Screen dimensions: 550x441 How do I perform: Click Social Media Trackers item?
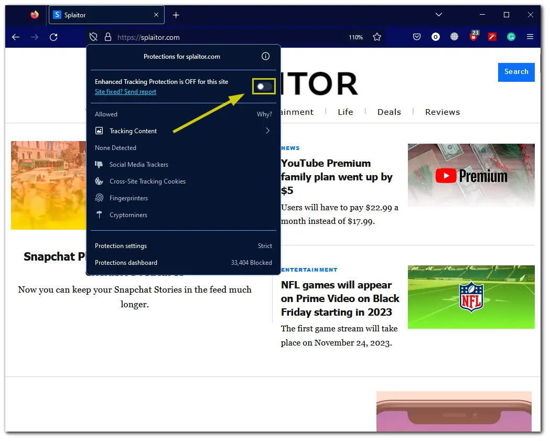139,165
